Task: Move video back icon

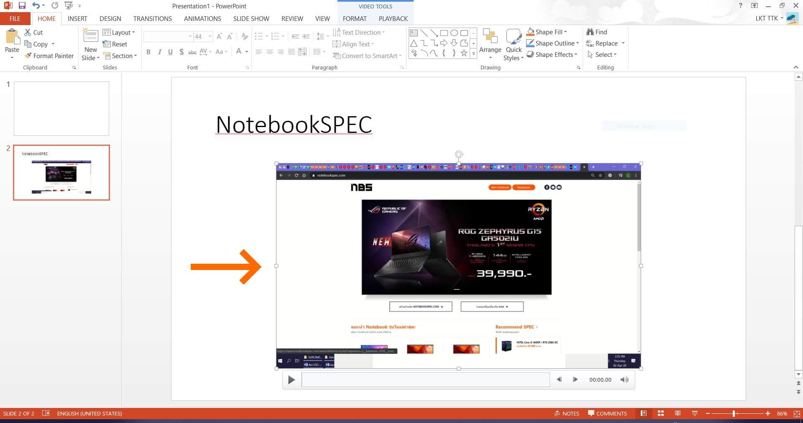Action: (x=559, y=380)
